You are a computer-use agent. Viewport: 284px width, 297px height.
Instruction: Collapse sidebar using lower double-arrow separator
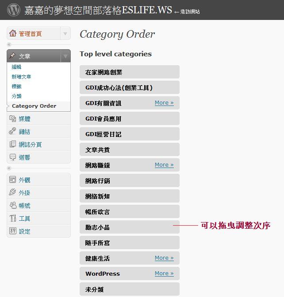9,168
